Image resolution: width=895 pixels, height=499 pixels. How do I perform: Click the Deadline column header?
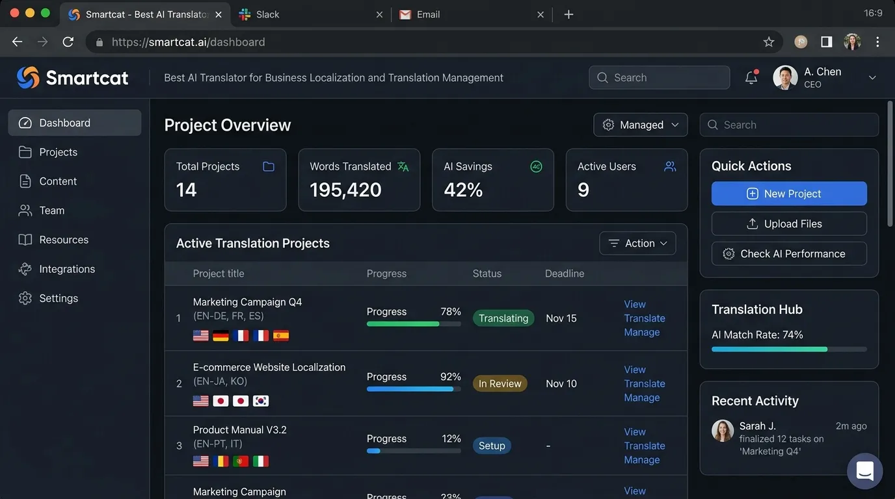click(x=565, y=274)
